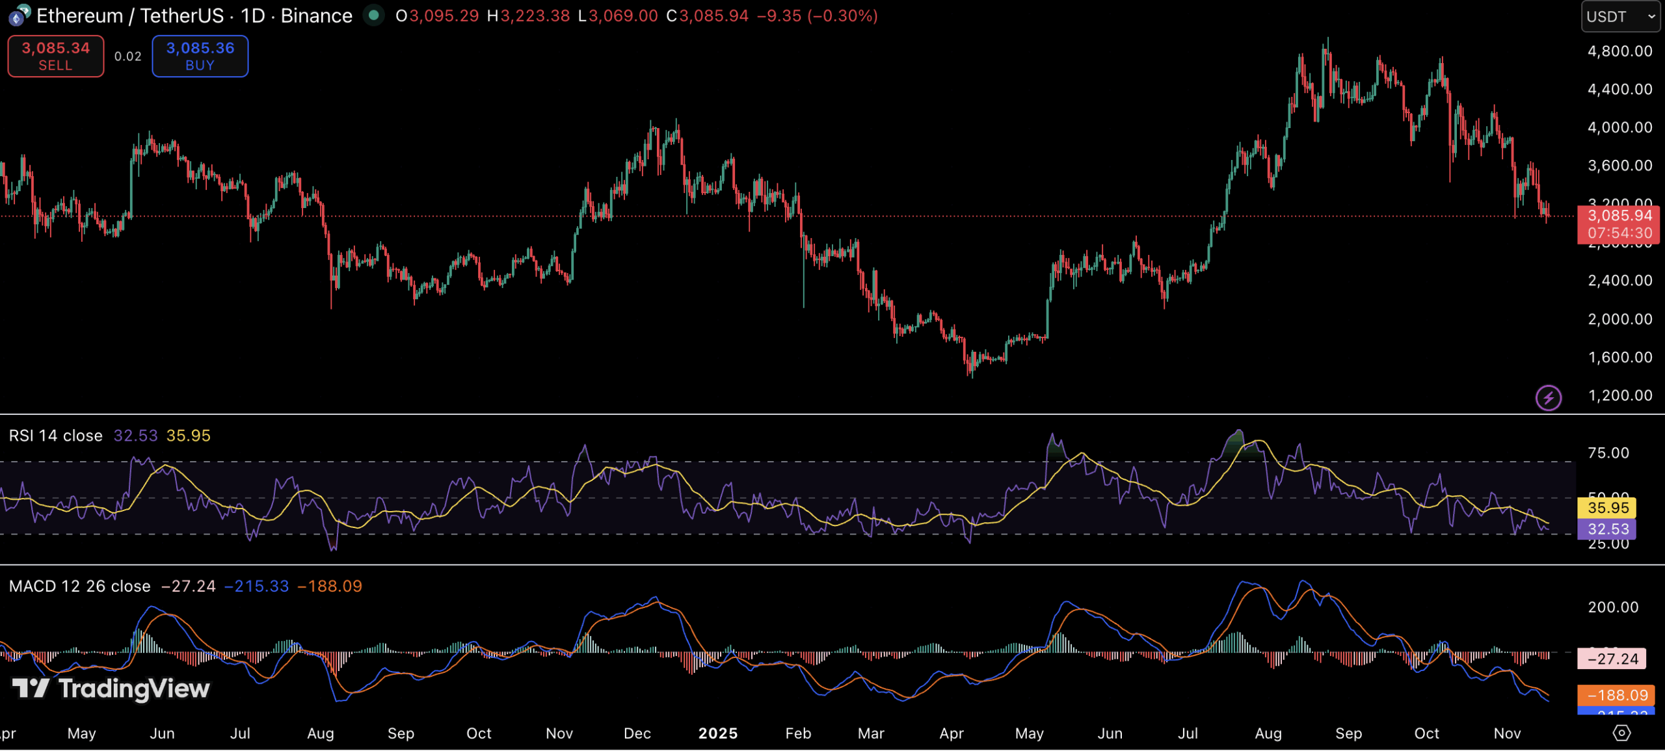Click the 4,800.00 price scale label
1665x751 pixels.
(1619, 51)
